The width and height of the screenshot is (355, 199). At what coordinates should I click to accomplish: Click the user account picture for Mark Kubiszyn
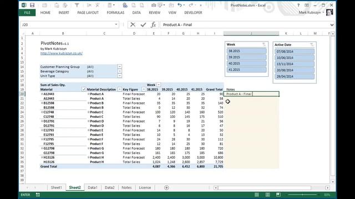pos(329,12)
